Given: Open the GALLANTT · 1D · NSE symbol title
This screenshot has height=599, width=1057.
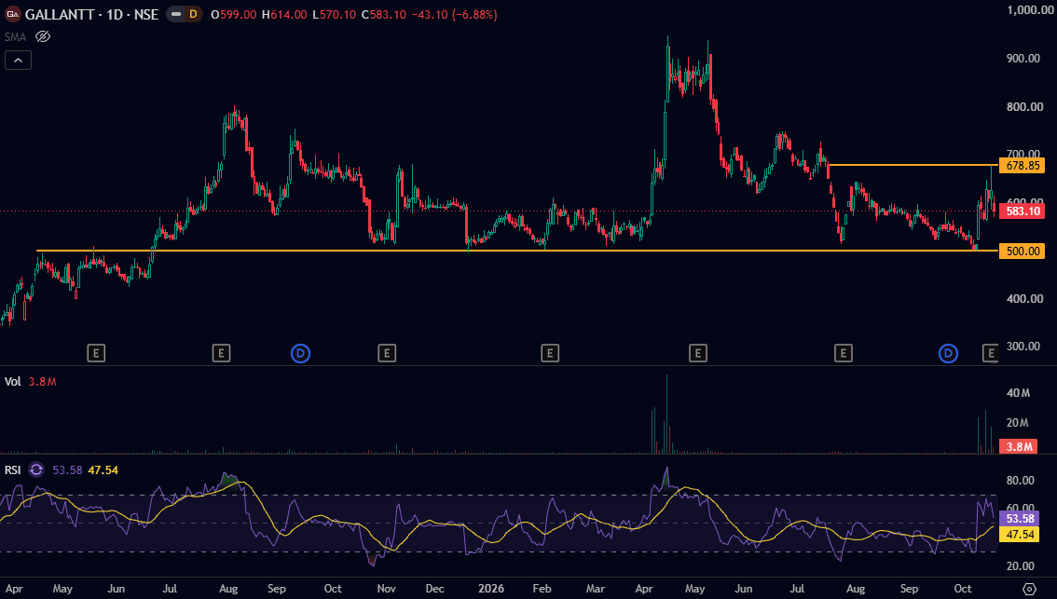Looking at the screenshot, I should pyautogui.click(x=91, y=14).
